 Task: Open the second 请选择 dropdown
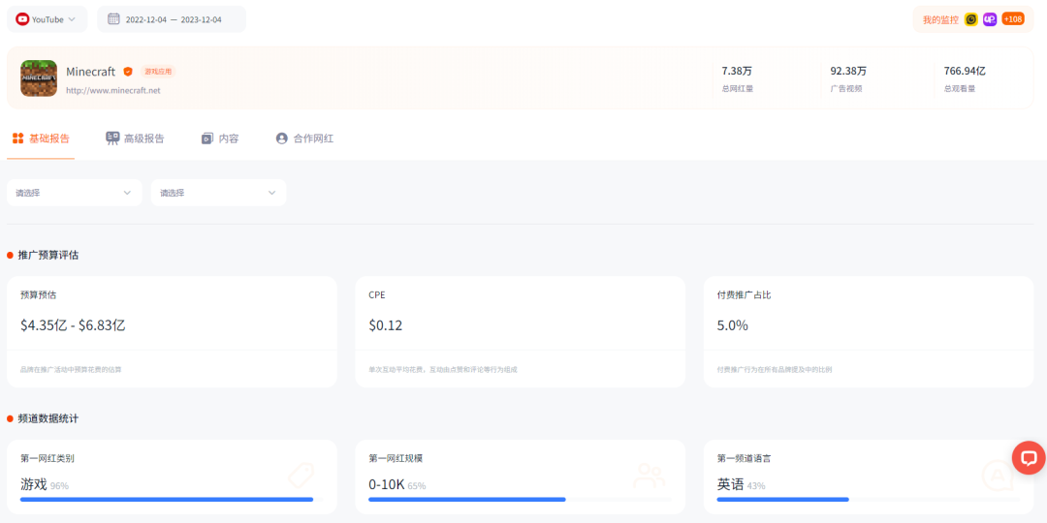[x=218, y=193]
